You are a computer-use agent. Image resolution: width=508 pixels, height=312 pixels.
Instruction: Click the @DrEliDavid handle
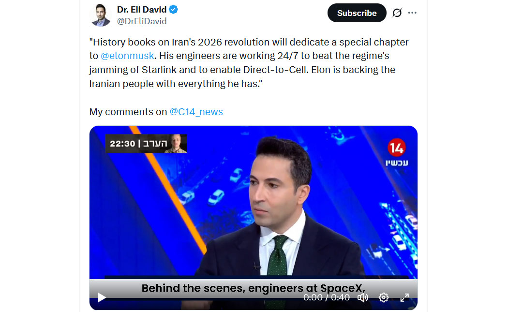(x=142, y=21)
